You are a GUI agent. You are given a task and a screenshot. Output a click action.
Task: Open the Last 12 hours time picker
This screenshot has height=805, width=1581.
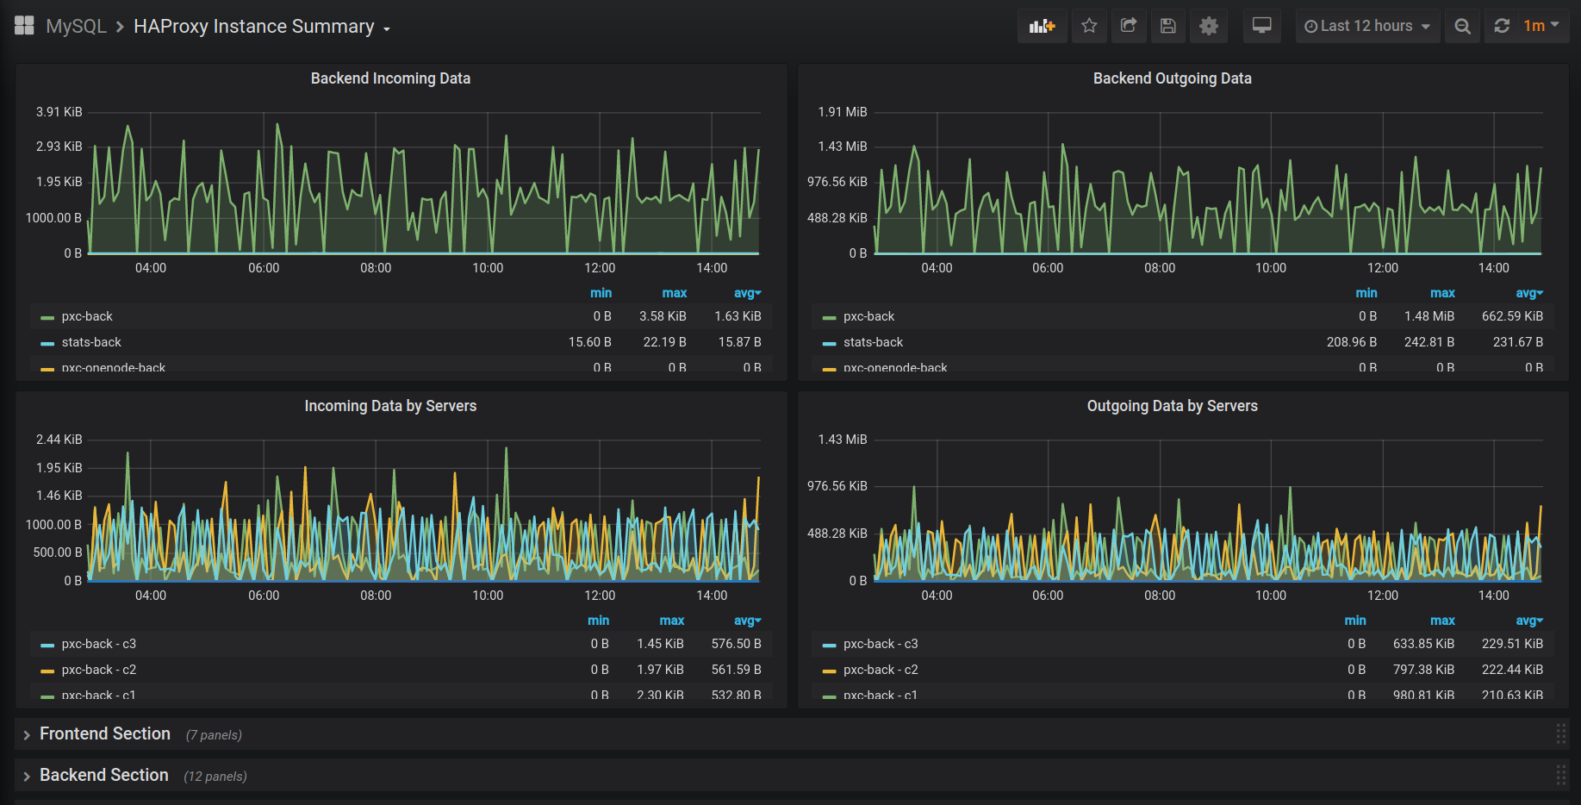click(x=1366, y=26)
